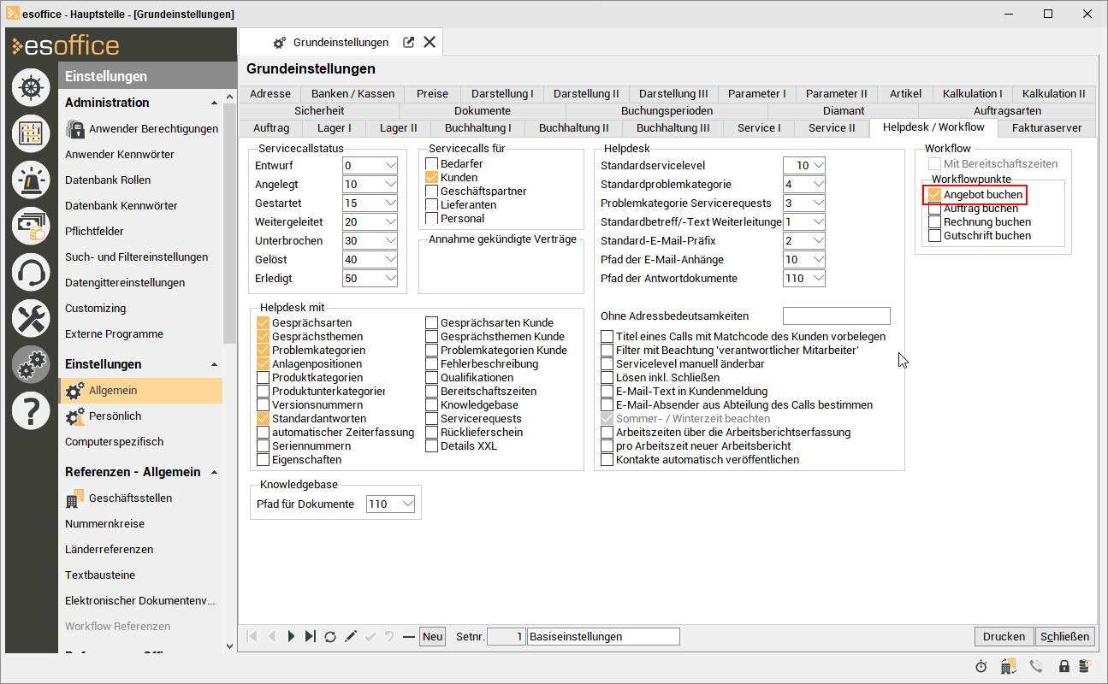Click the stopwatch icon in status bar
Screen dimensions: 1108x684
[x=981, y=666]
